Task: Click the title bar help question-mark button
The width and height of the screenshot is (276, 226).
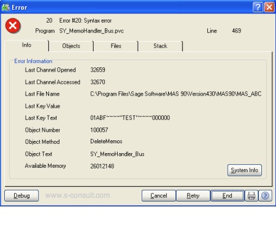Action: point(258,7)
